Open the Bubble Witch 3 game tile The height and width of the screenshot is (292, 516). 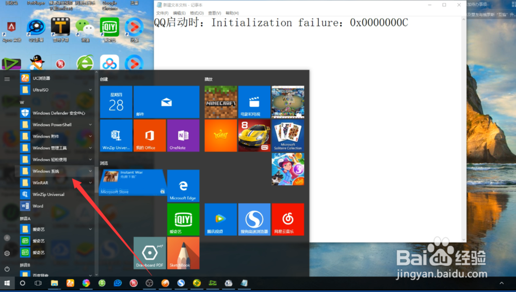pyautogui.click(x=287, y=169)
